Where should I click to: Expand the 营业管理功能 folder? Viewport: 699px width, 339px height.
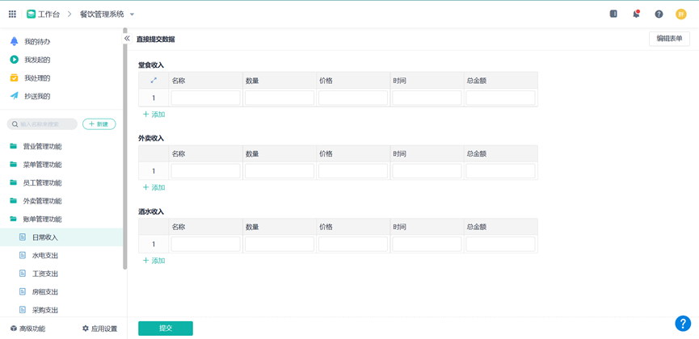pos(41,147)
